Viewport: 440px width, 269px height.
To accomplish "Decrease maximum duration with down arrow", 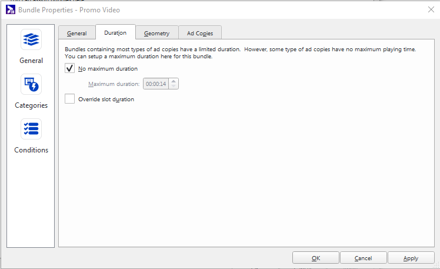I will [x=174, y=87].
